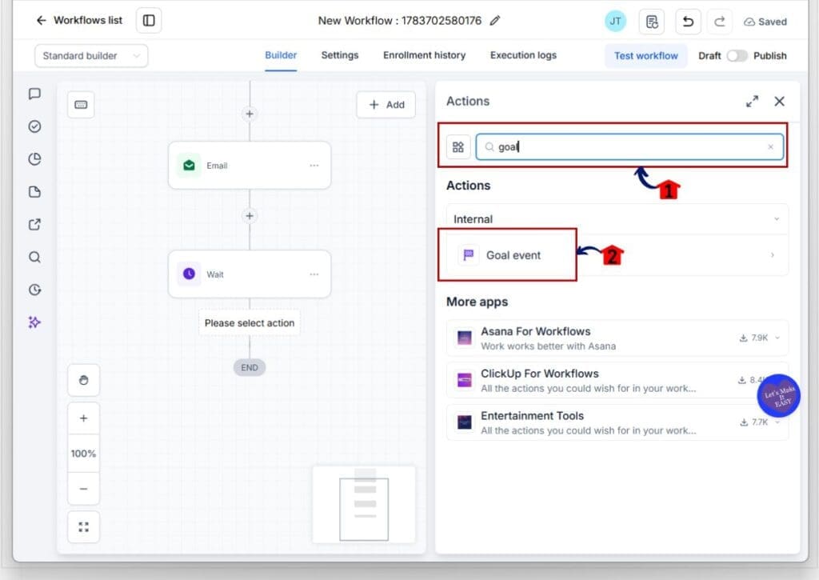The image size is (819, 580).
Task: Activate the hand pan tool
Action: [83, 380]
